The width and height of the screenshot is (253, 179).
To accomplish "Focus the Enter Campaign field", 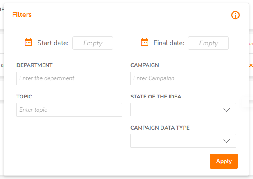I will coord(183,78).
